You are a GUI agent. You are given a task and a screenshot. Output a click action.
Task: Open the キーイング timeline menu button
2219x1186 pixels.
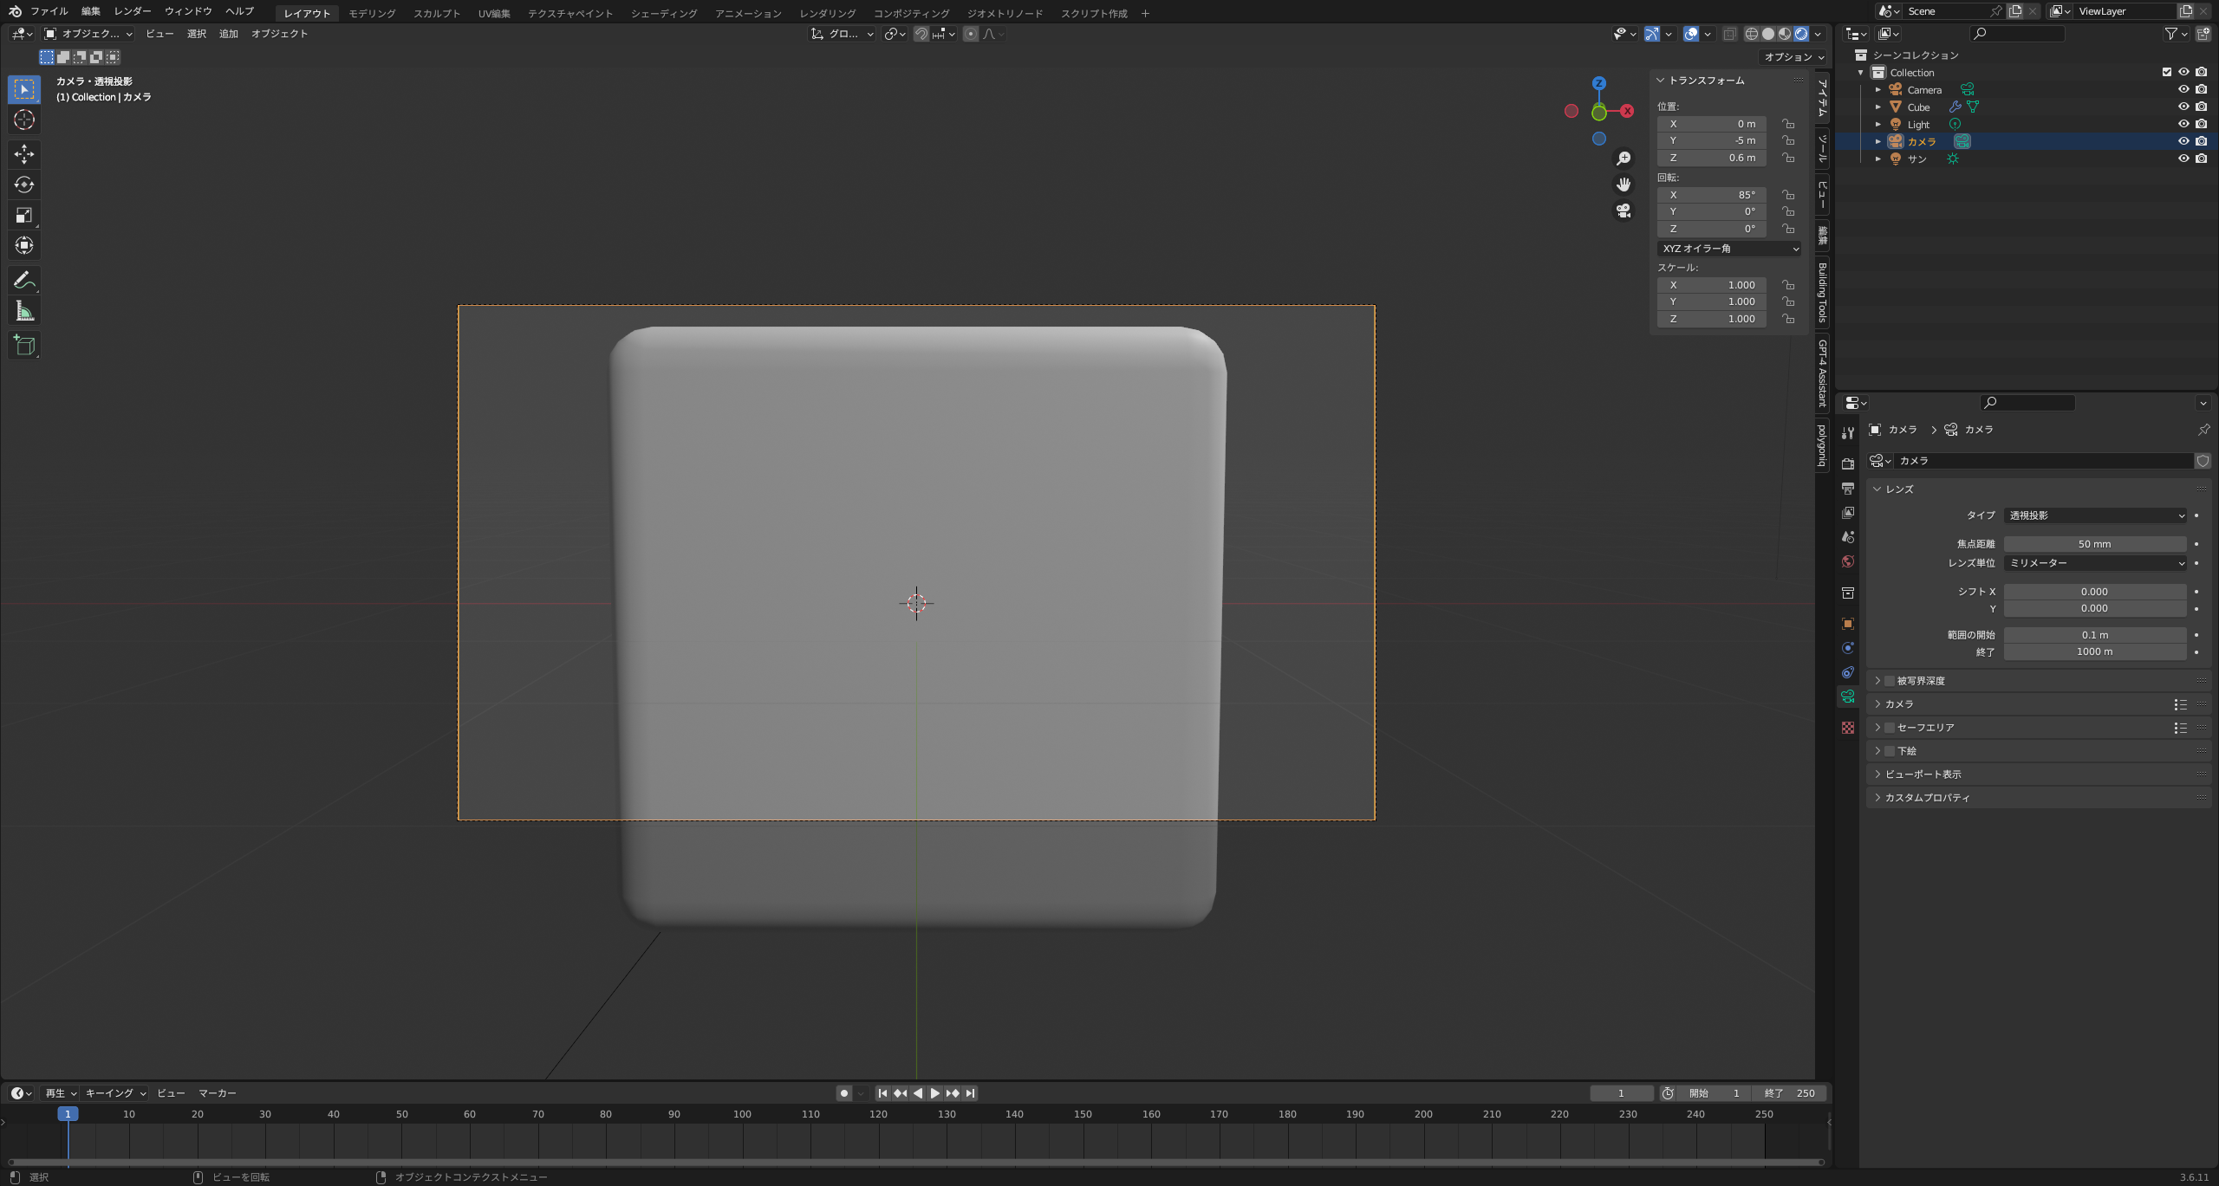tap(115, 1093)
